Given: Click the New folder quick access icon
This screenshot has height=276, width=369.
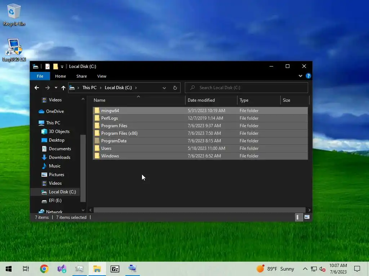Looking at the screenshot, I should click(55, 66).
